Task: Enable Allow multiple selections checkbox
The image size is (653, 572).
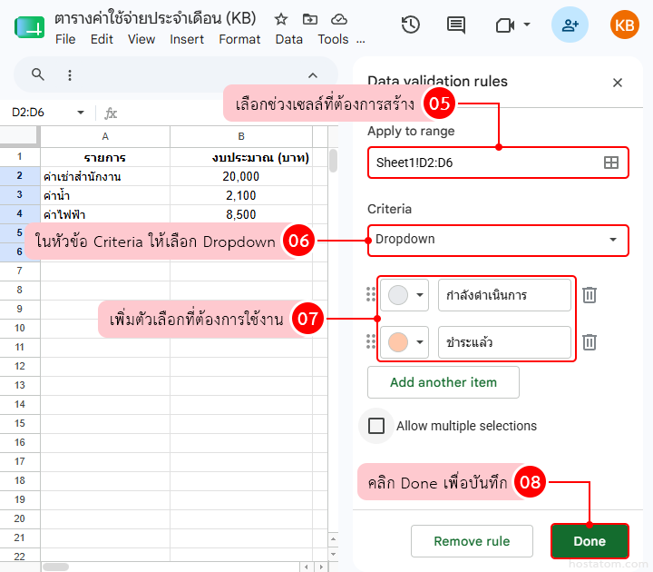Action: 376,426
